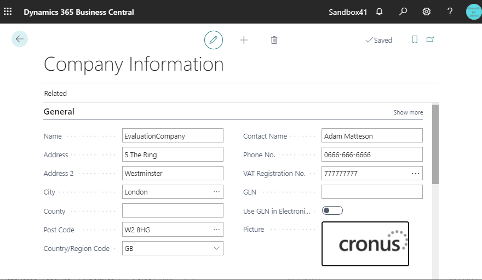Click the empty GLN field
482x280 pixels.
(372, 192)
